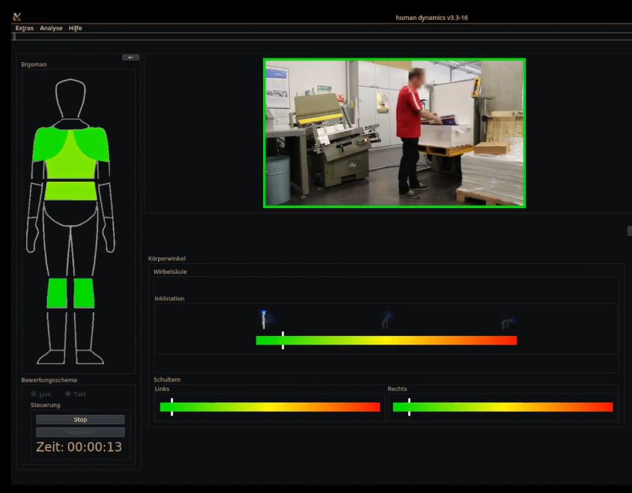Collapse the Ergoman panel with the arrow button
Image resolution: width=632 pixels, height=493 pixels.
point(130,57)
